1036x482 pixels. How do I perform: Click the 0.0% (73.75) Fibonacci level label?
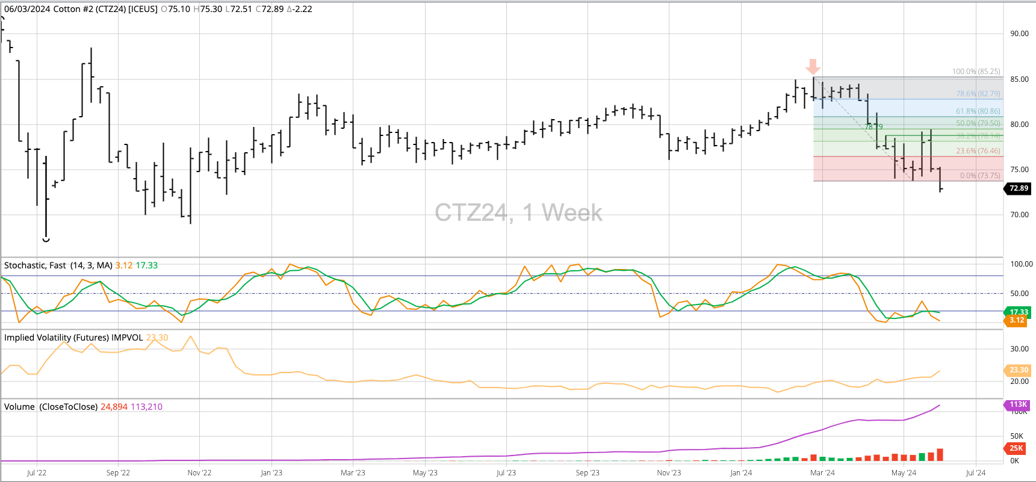coord(980,176)
